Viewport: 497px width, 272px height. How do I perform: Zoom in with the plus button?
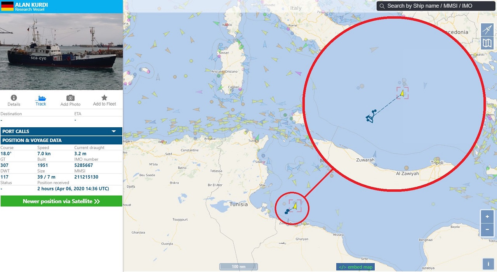pos(487,217)
